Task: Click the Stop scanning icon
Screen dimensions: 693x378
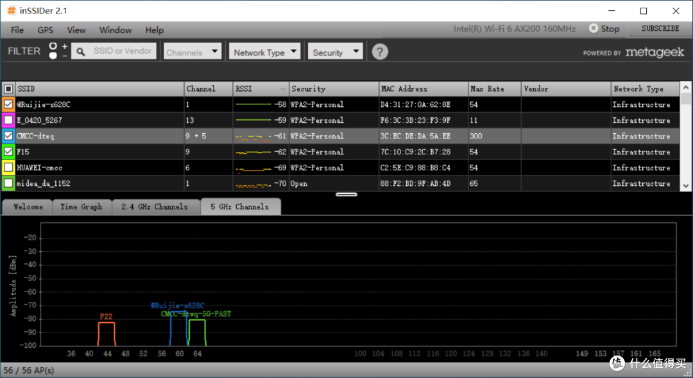Action: (594, 29)
